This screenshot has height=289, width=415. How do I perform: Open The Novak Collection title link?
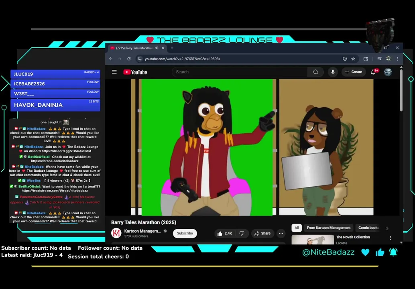(x=353, y=237)
